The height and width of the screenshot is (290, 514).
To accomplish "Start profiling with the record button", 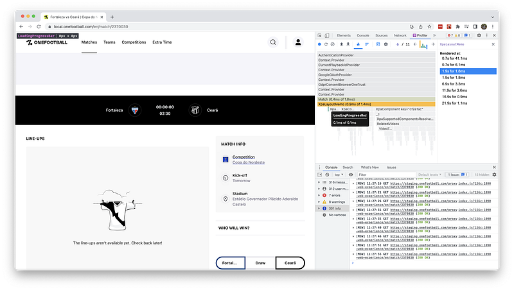I will (320, 44).
